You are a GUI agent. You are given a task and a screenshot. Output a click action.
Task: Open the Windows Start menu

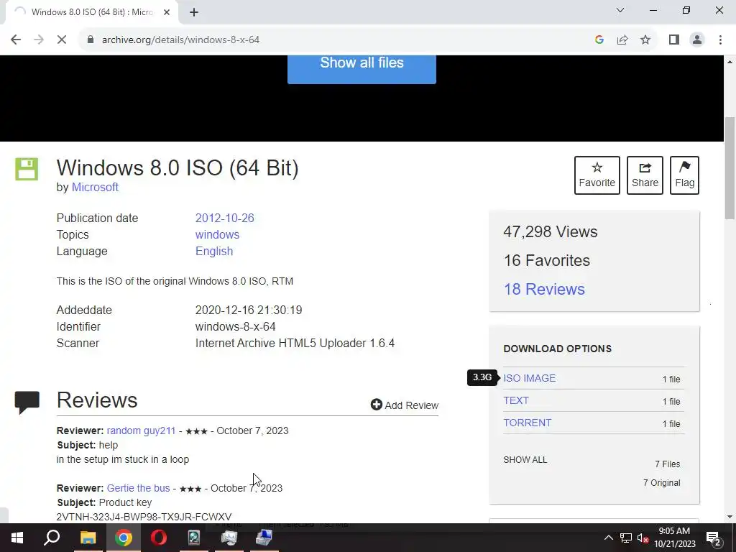click(x=17, y=538)
